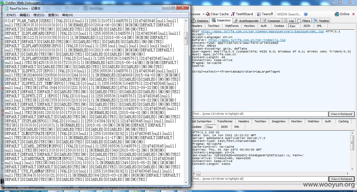
Task: Select response JSON tab in lower pane
Action: click(x=224, y=127)
